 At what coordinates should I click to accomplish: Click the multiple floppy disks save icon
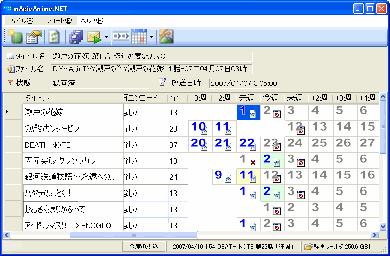click(x=76, y=37)
